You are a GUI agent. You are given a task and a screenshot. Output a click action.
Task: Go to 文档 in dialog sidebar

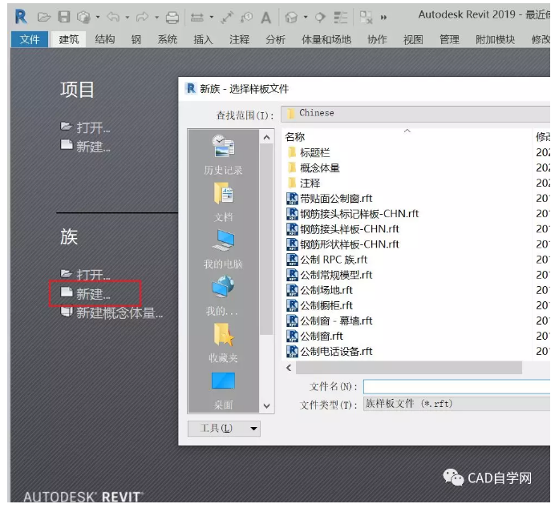[223, 202]
